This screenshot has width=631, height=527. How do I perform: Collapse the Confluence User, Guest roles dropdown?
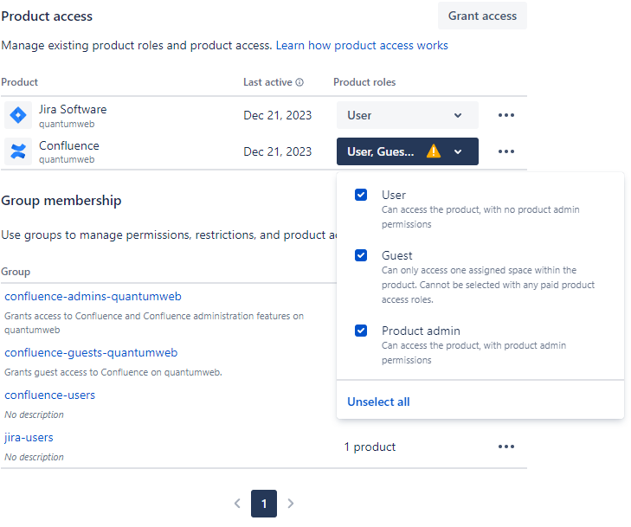(x=408, y=151)
